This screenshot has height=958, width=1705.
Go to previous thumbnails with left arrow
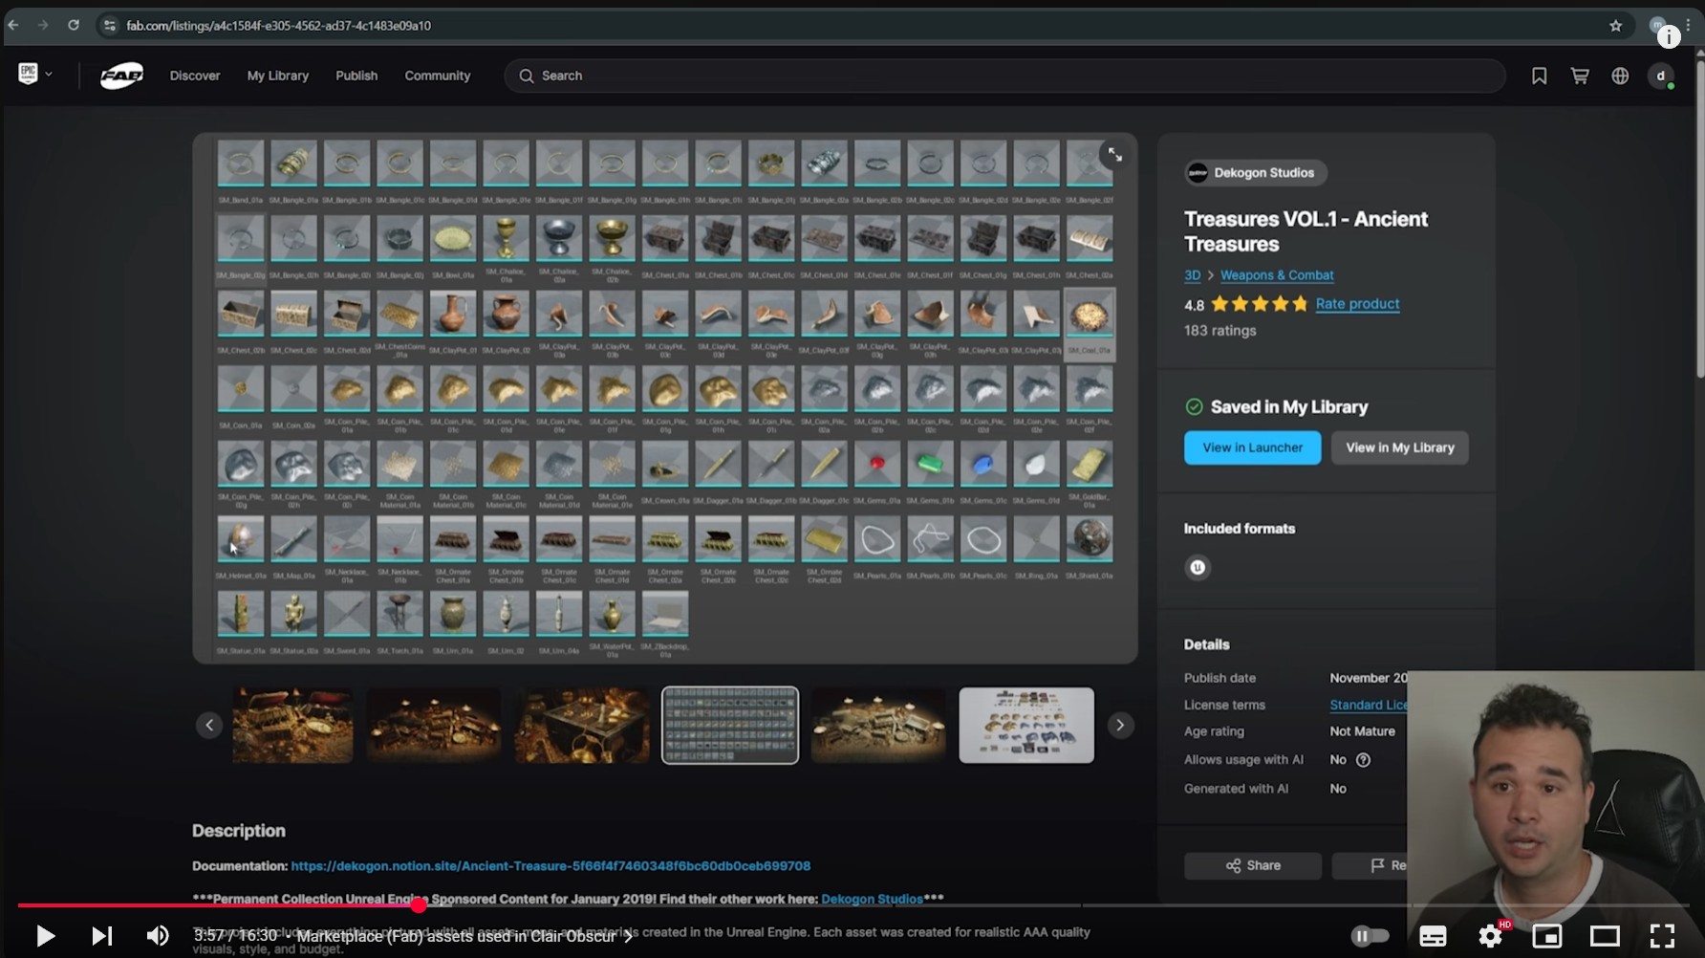coord(209,726)
